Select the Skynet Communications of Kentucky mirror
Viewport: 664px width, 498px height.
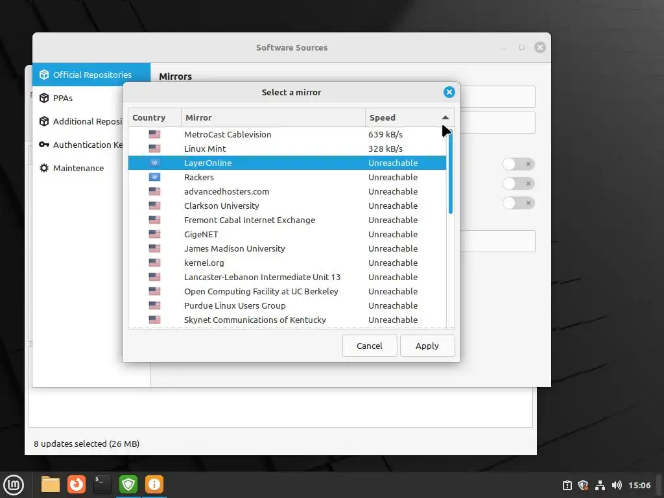(x=287, y=320)
